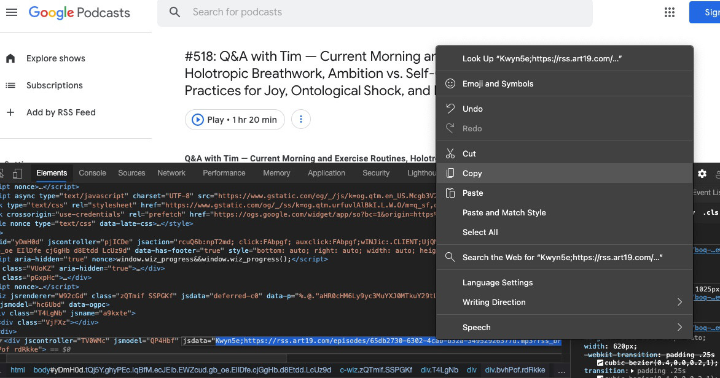Viewport: 720px width, 378px height.
Task: Open the Google apps grid
Action: (670, 12)
